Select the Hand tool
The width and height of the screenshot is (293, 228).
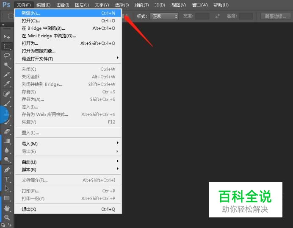[7, 208]
